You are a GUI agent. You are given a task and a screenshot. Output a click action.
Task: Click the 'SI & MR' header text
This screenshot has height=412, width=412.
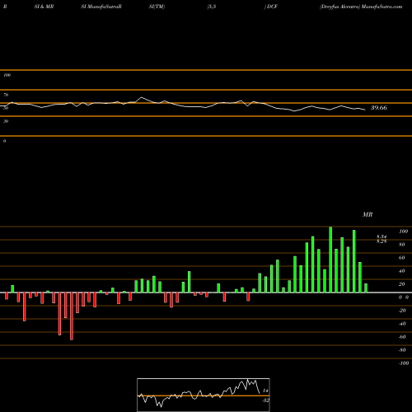(44, 7)
